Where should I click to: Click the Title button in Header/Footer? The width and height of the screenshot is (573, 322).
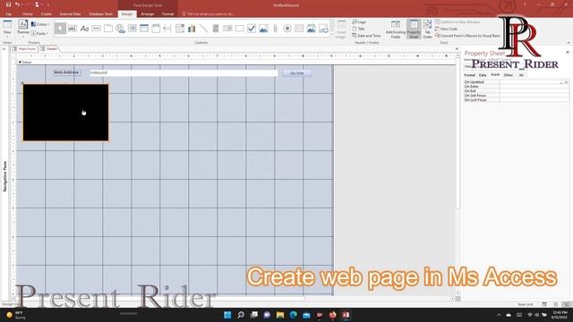358,29
